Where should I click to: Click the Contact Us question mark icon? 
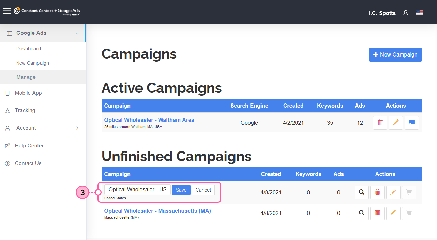pos(7,163)
